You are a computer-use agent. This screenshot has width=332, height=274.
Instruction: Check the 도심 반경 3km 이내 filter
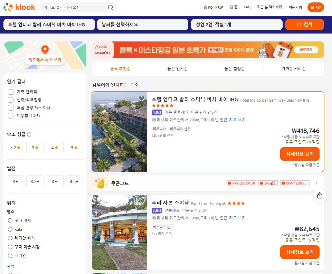pos(11,108)
